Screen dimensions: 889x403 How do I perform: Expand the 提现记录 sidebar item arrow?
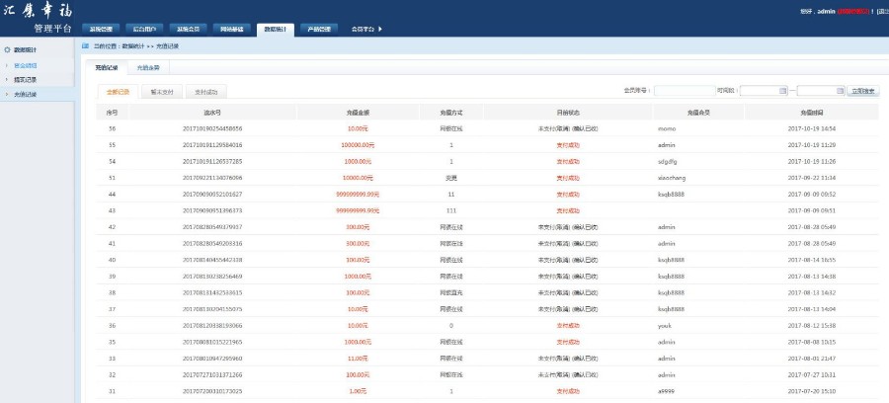coord(6,80)
